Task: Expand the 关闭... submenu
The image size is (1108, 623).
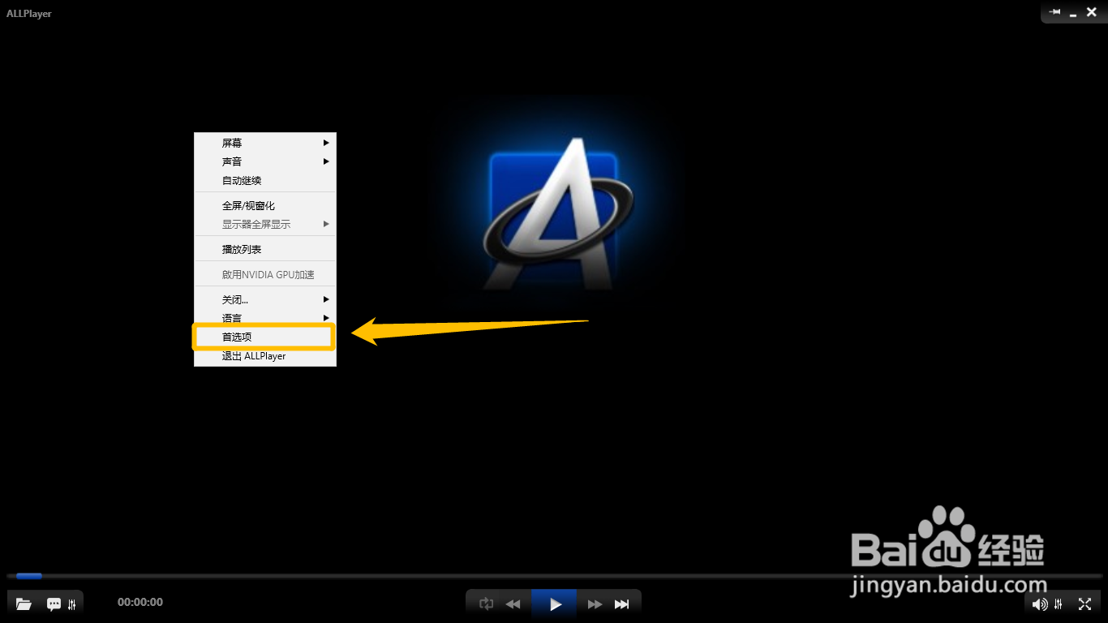Action: click(265, 299)
